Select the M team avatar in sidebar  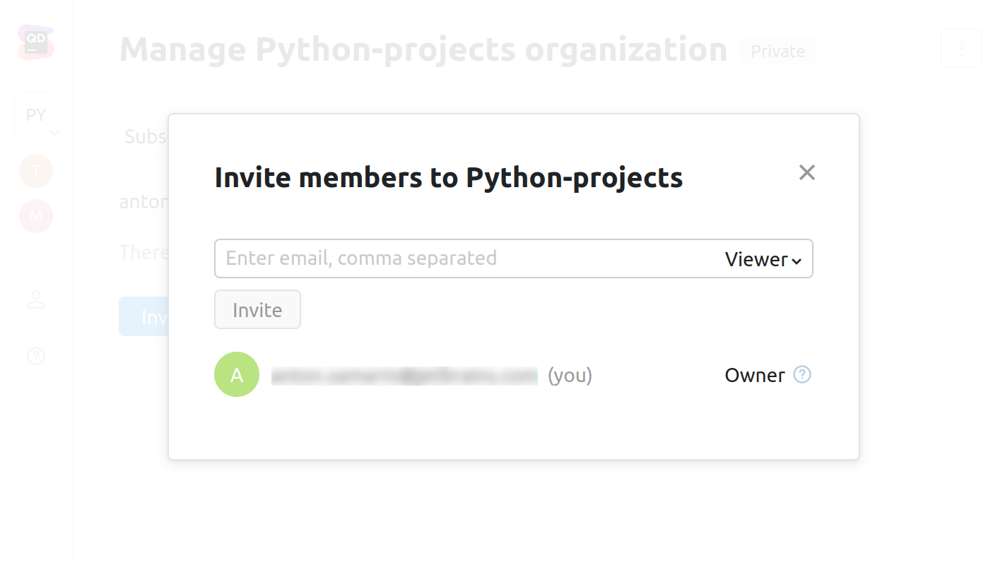coord(36,216)
